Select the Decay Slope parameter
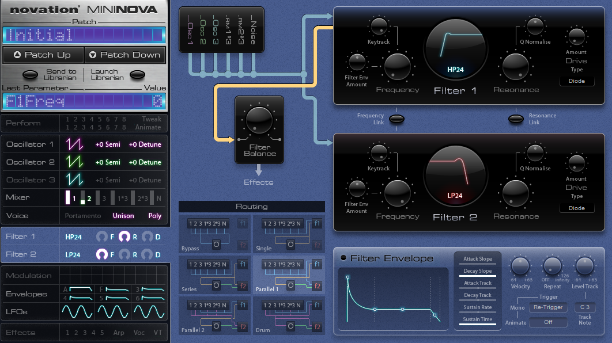Viewport: 612px width, 343px height. [x=478, y=271]
